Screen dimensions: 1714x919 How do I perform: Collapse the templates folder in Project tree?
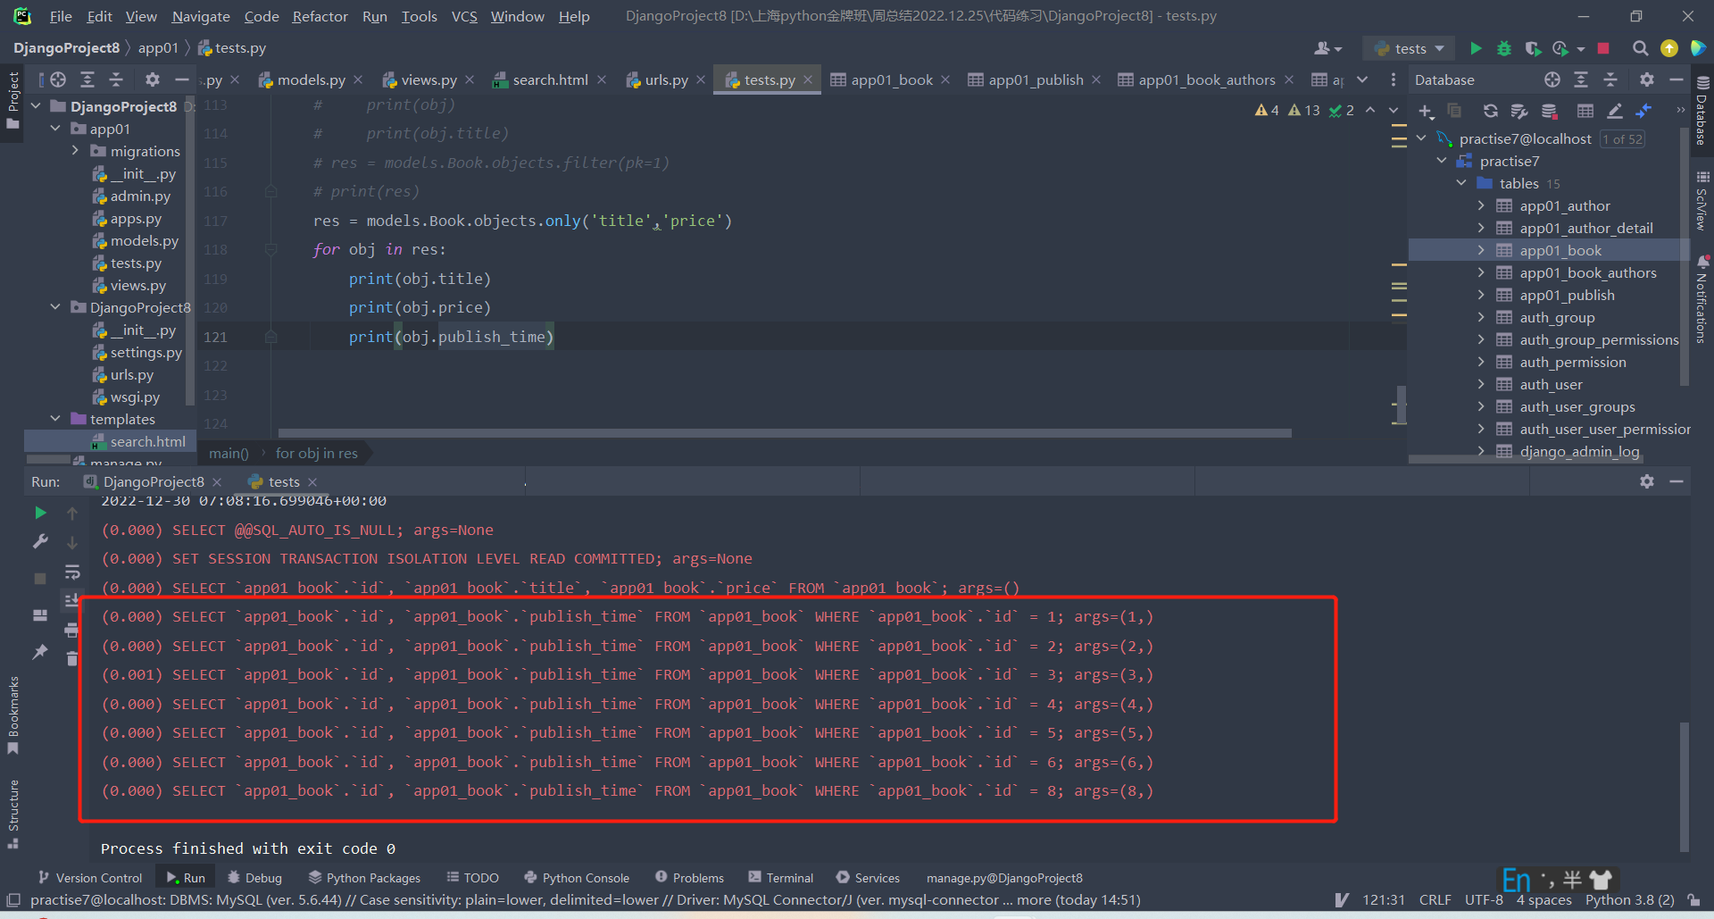point(55,419)
